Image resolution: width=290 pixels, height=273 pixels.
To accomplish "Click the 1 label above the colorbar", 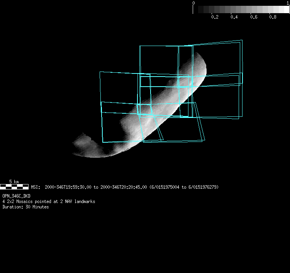I will [288, 3].
